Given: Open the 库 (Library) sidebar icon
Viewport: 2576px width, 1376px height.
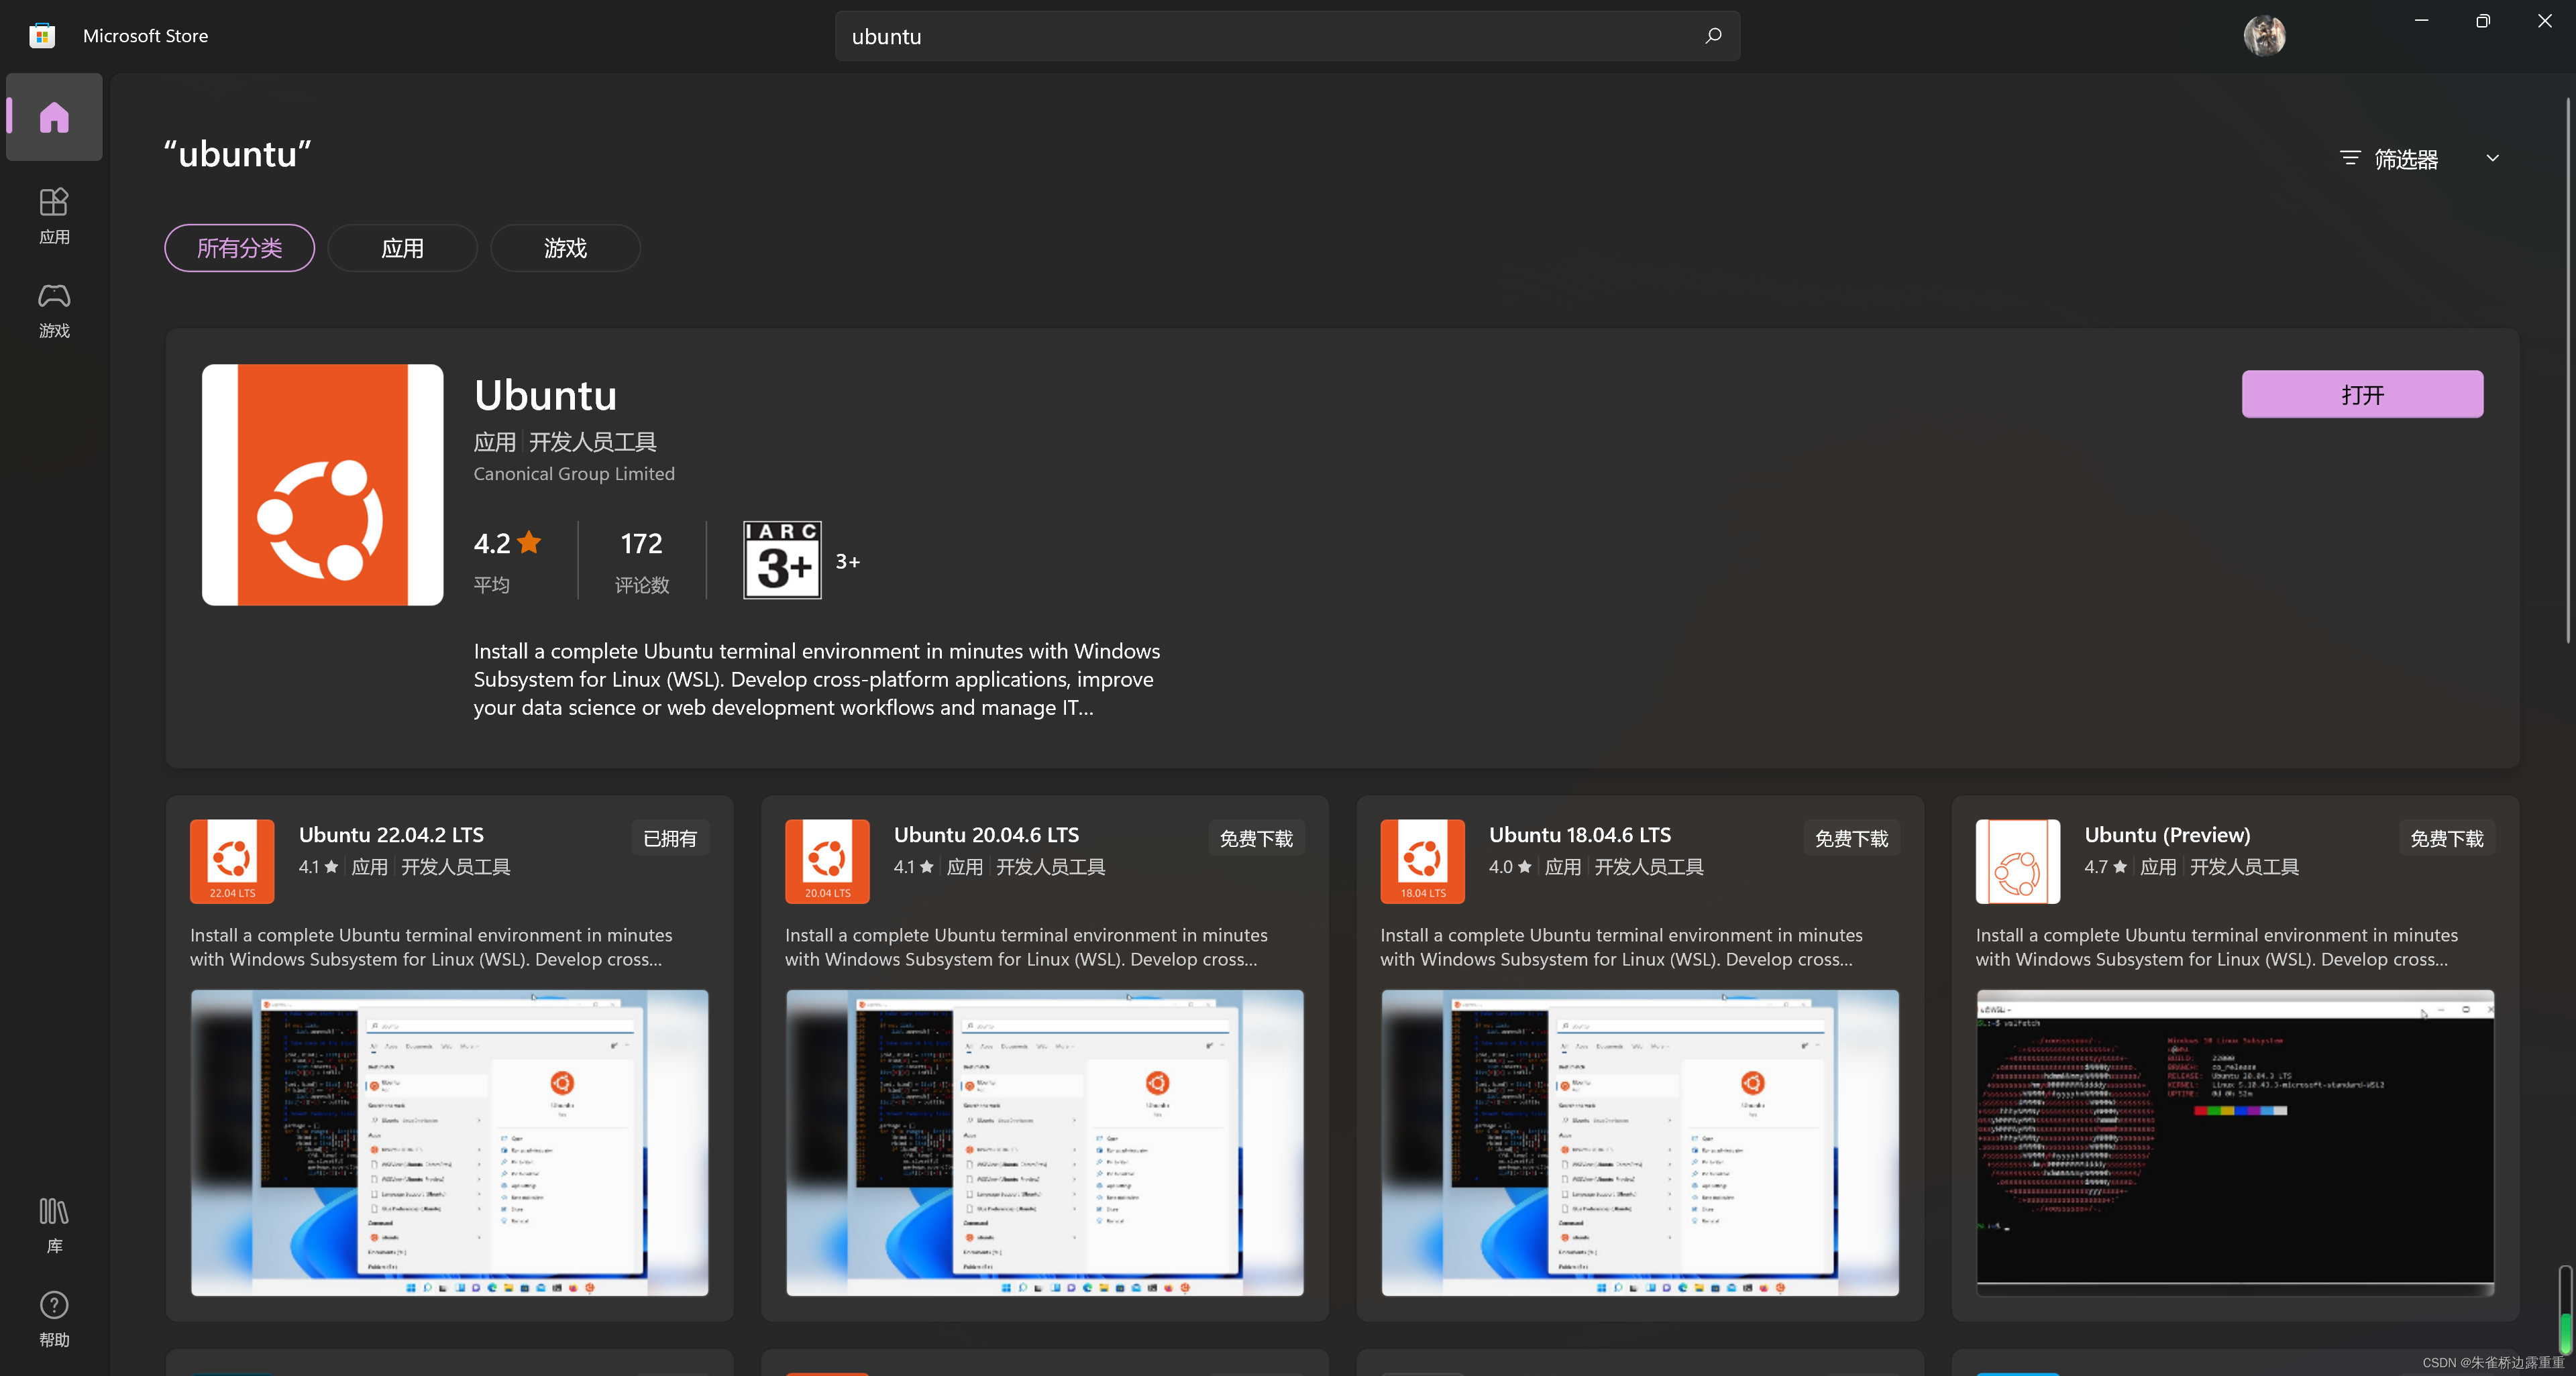Looking at the screenshot, I should [54, 1224].
